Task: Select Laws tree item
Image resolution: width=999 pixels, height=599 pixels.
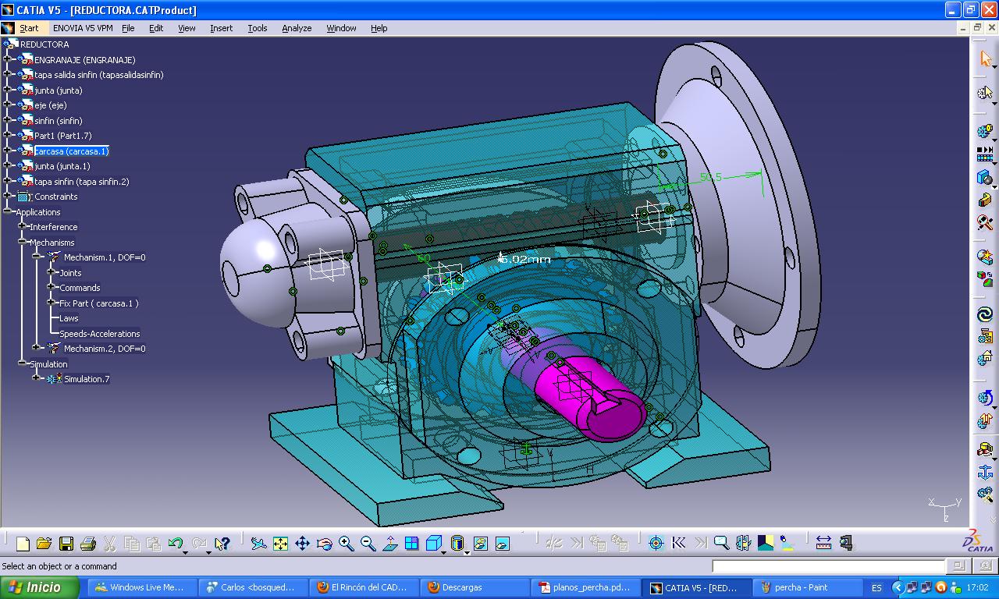Action: point(69,318)
